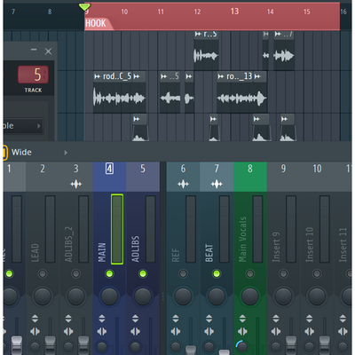
Task: Unmute the LEAD mixer track LED
Action: point(43,273)
